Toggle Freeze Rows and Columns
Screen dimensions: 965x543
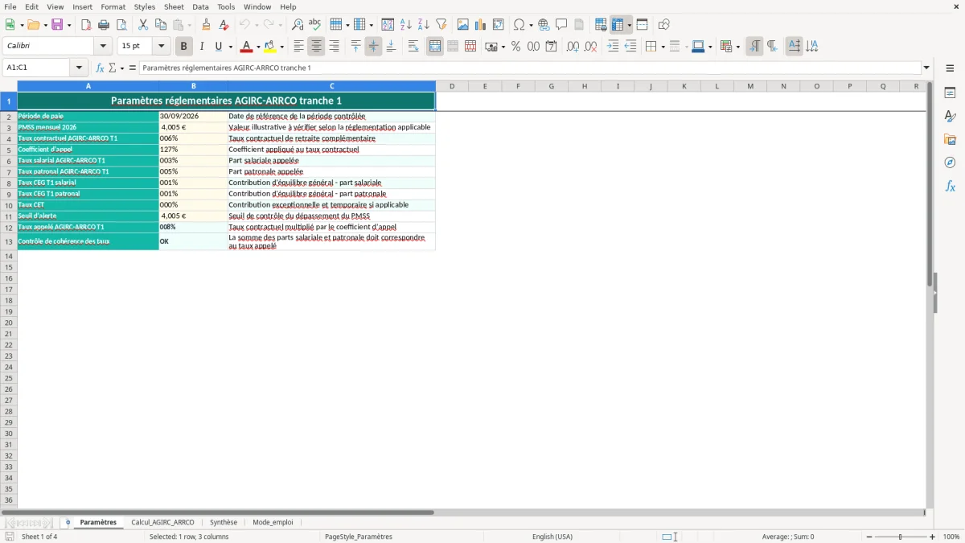(618, 25)
